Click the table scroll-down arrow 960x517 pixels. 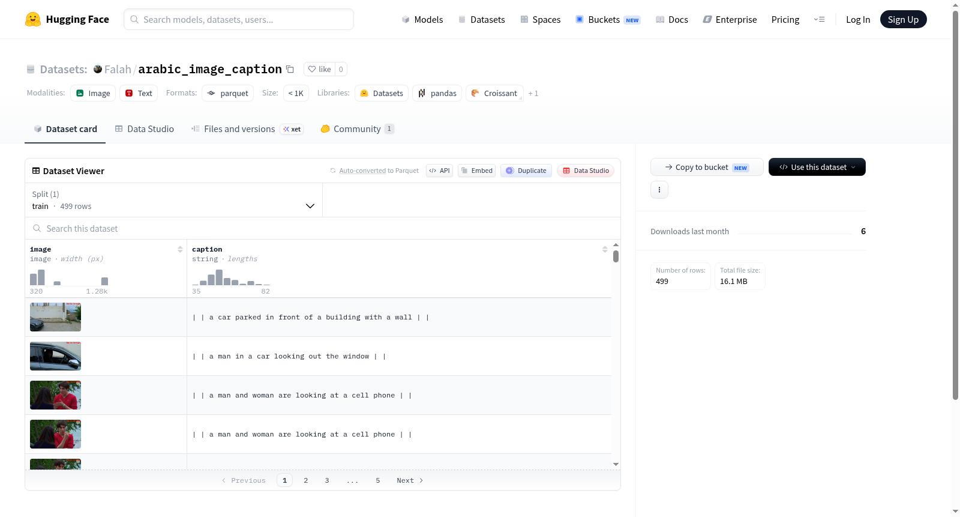[x=616, y=464]
